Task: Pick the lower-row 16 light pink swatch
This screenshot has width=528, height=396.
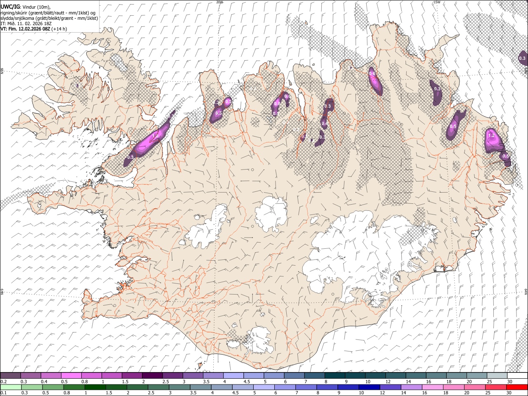Action: click(x=432, y=387)
